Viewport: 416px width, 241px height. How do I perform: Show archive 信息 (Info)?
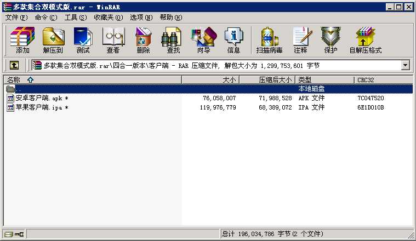(233, 40)
